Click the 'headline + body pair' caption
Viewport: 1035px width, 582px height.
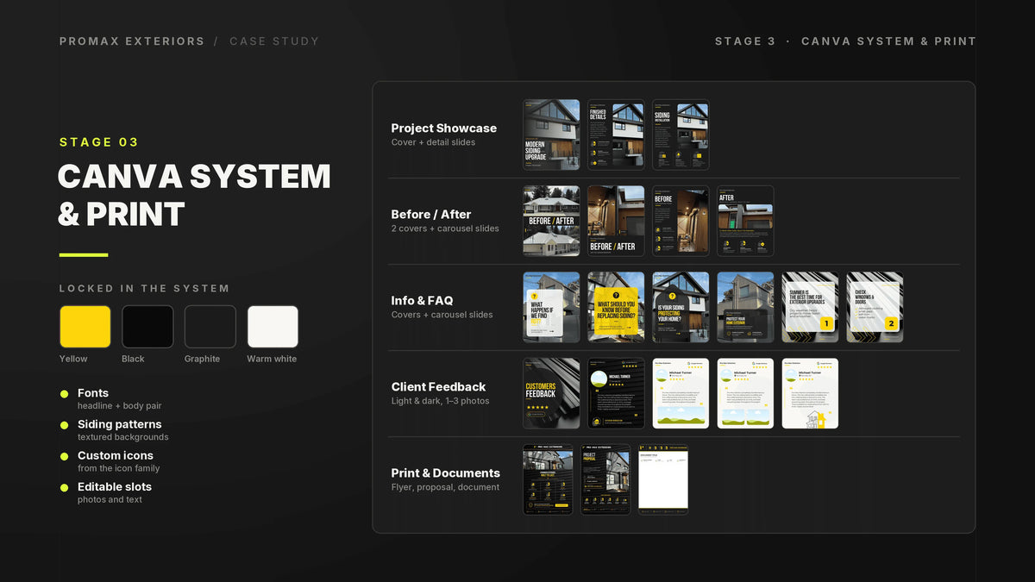click(119, 406)
